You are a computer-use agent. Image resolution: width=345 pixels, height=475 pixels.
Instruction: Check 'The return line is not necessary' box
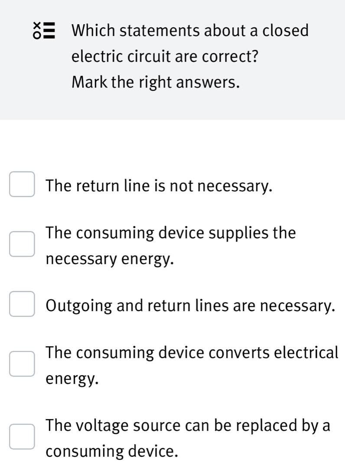pyautogui.click(x=22, y=185)
